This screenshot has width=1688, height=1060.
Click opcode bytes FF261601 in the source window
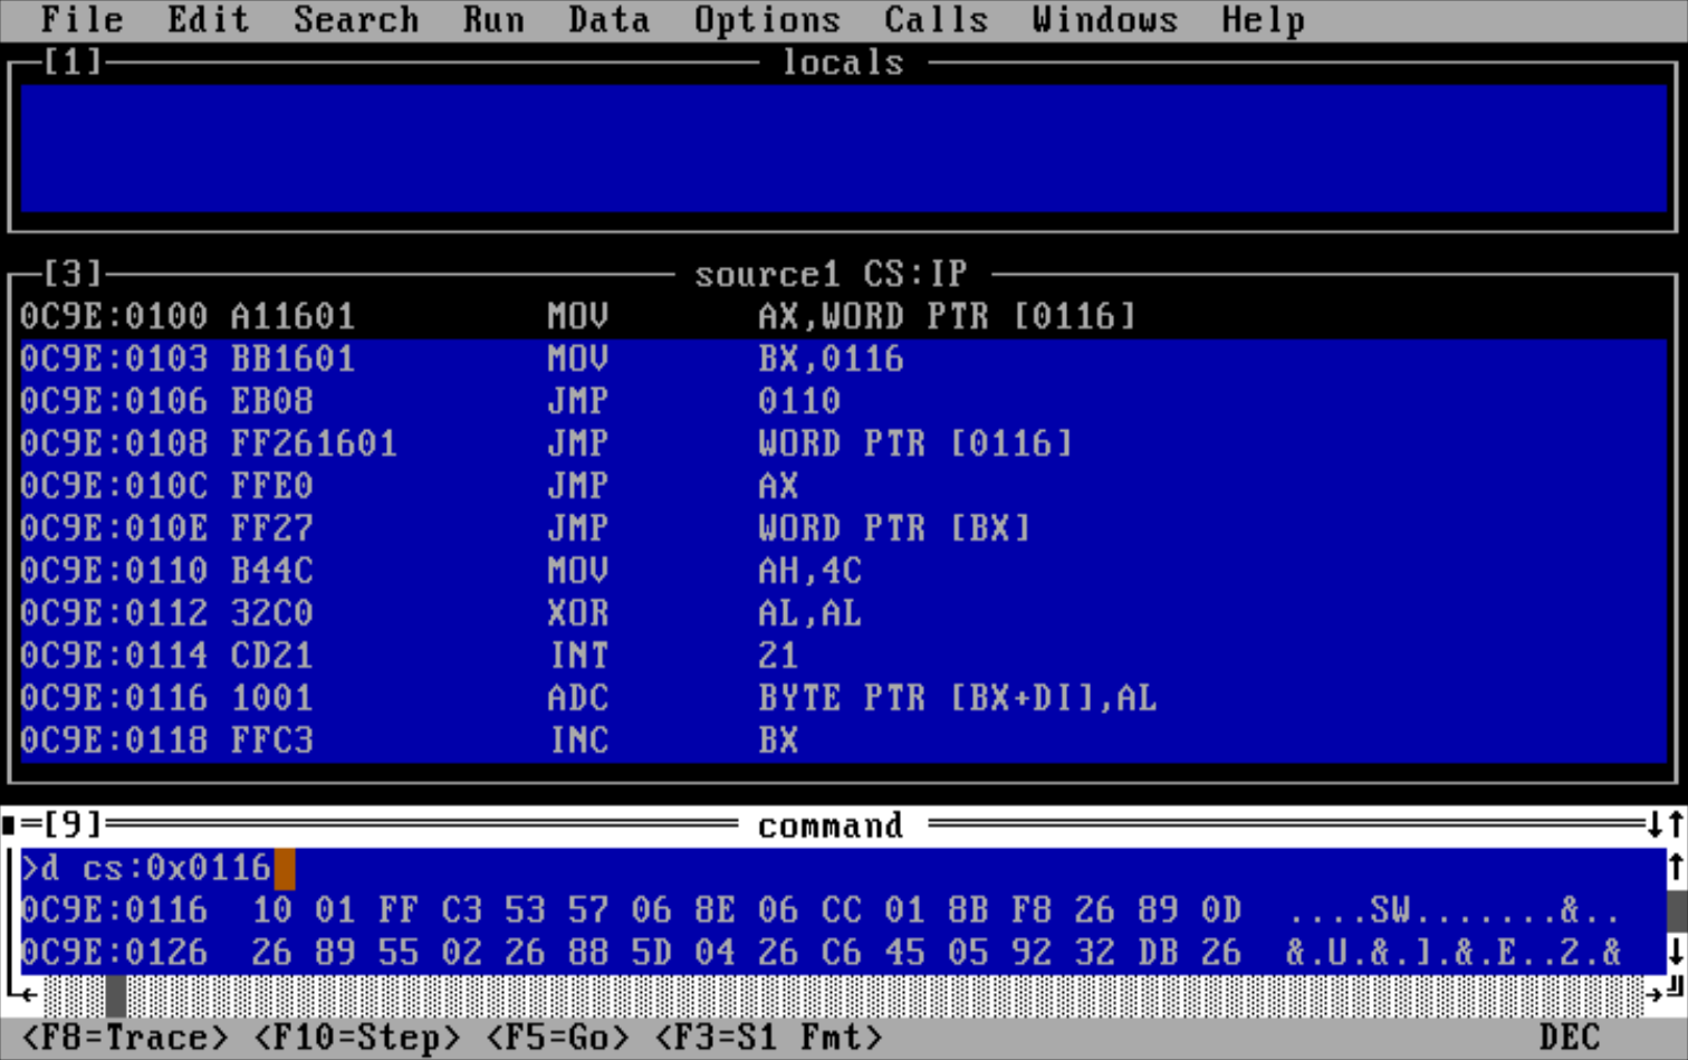[x=314, y=444]
